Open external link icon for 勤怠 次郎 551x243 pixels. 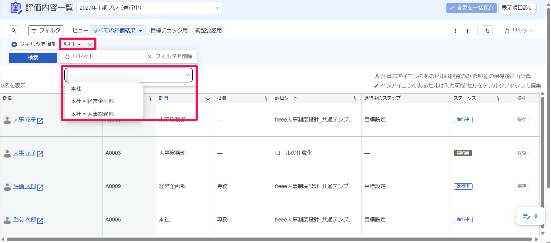[40, 221]
